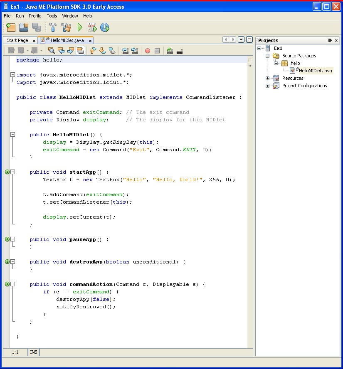This screenshot has height=369, width=343.
Task: Run the project with green arrow
Action: point(80,27)
